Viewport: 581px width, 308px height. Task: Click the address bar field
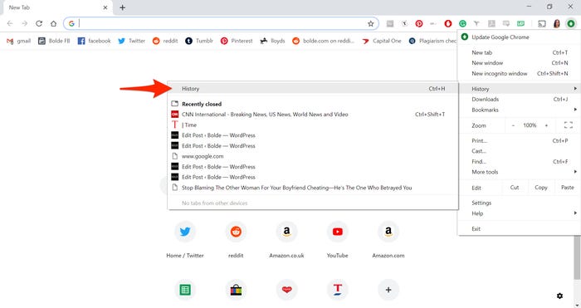(221, 23)
